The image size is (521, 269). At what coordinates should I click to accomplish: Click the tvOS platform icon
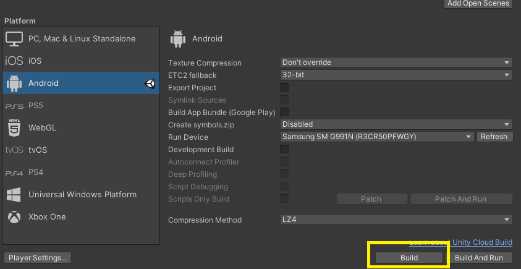[x=14, y=150]
